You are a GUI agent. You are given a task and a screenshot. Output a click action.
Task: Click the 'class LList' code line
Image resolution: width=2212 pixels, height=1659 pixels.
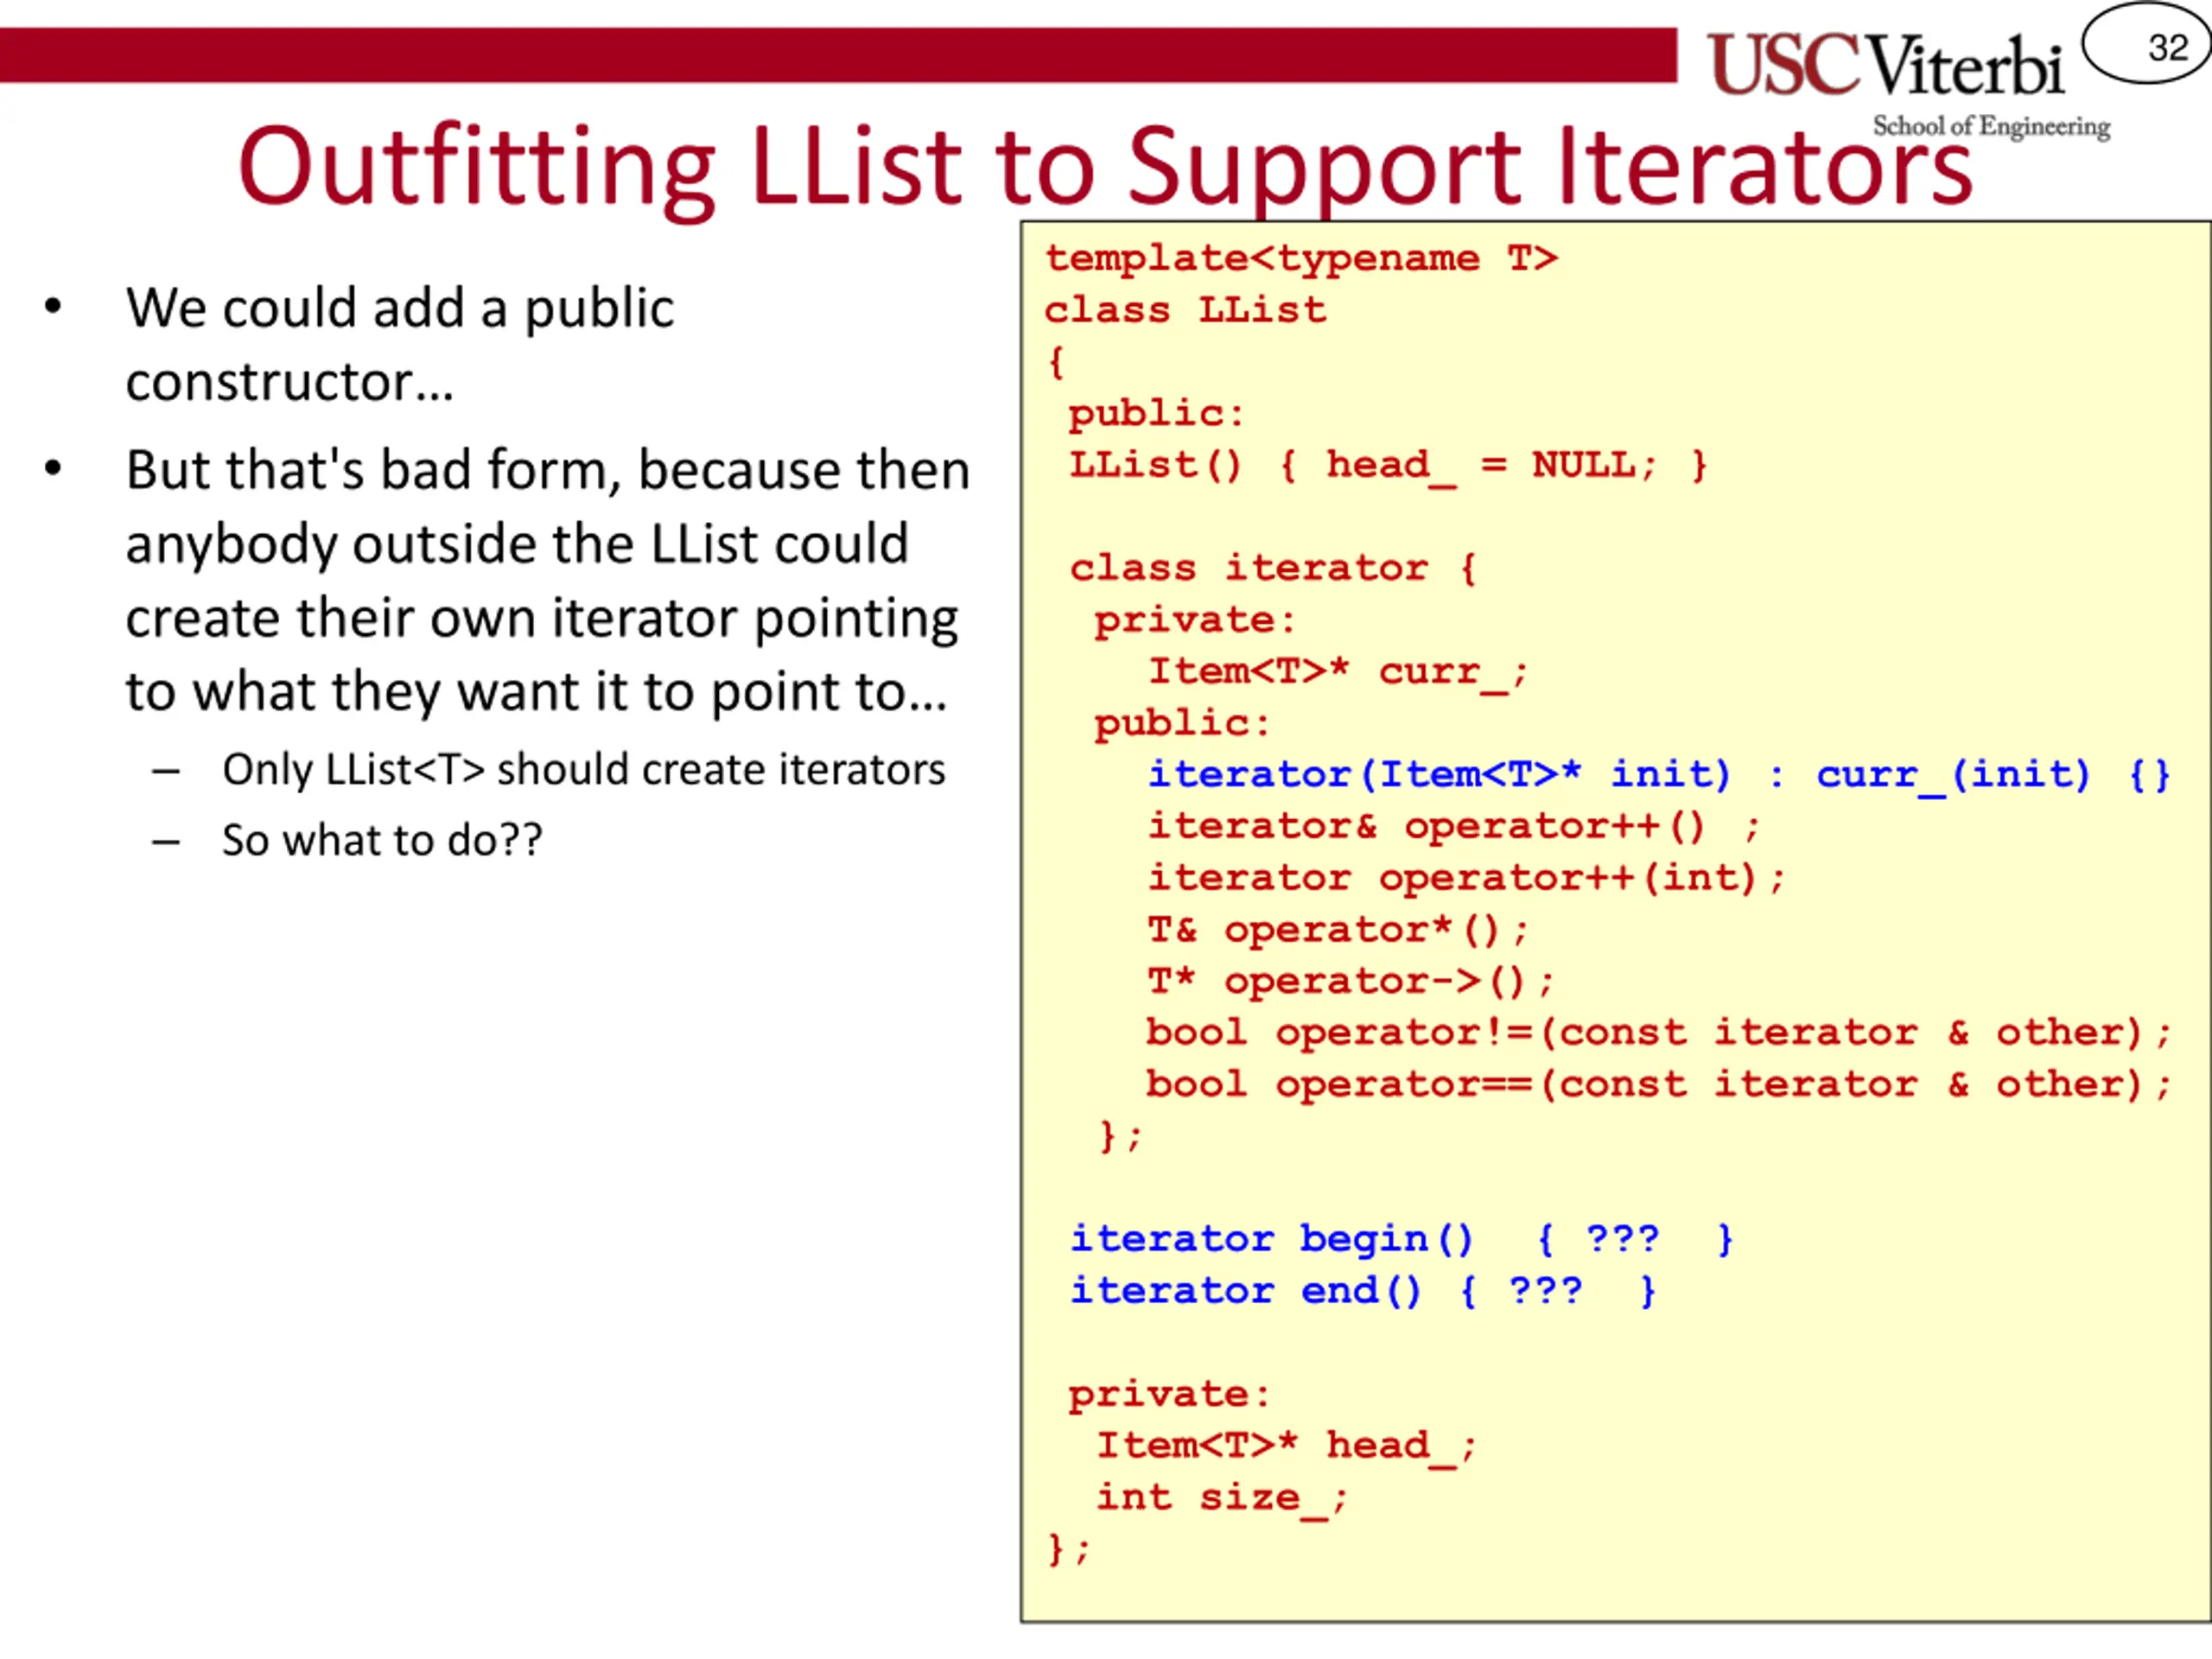click(1184, 311)
